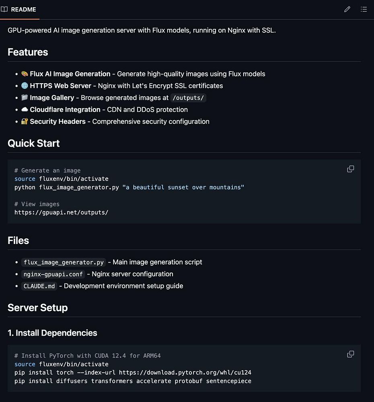Copy the Install Dependencies code block

point(351,354)
